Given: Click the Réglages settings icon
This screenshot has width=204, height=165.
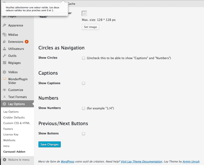Looking at the screenshot, I should click(x=4, y=63).
